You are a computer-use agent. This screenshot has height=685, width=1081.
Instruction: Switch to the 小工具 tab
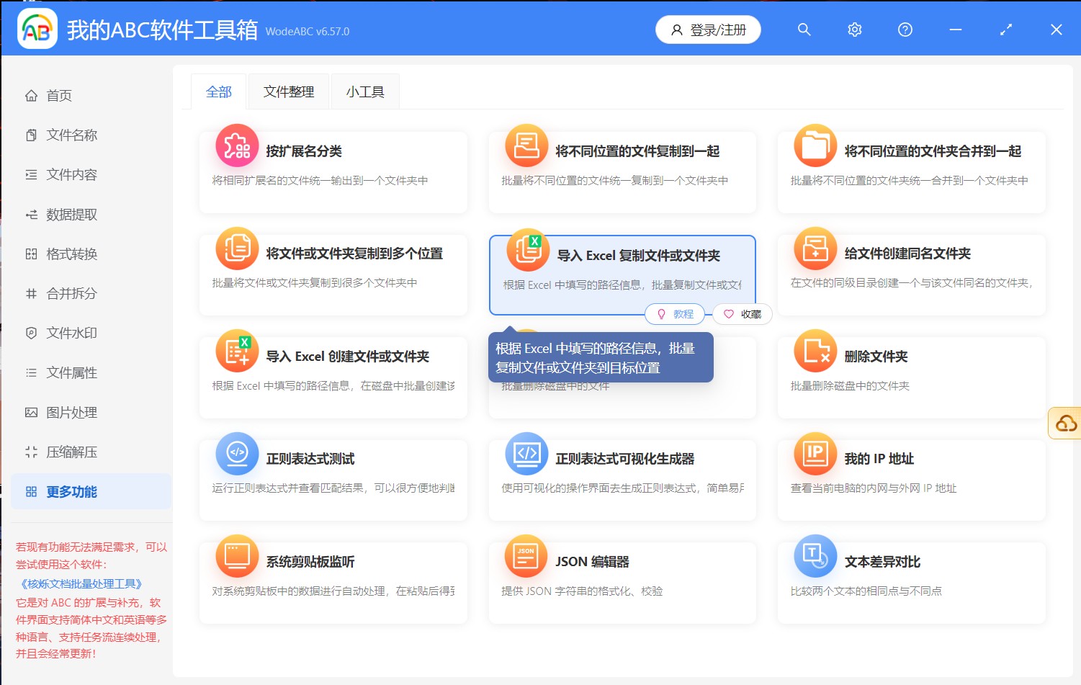click(365, 92)
